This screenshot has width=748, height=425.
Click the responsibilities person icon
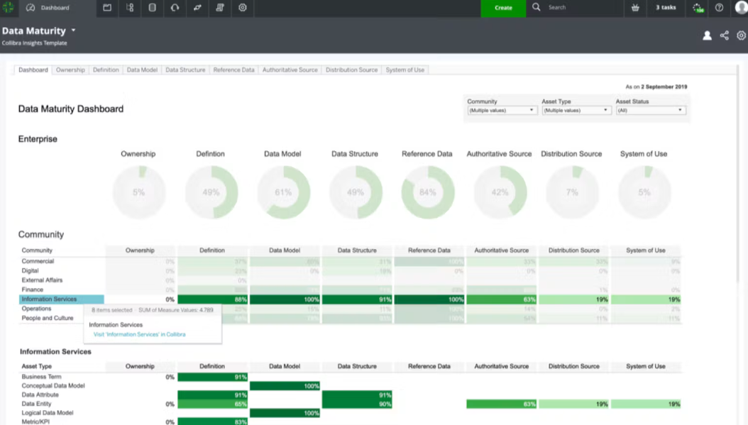707,35
